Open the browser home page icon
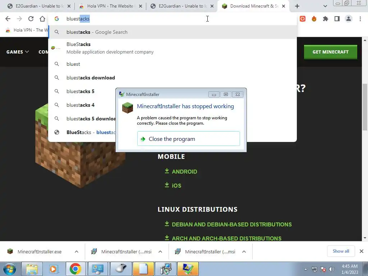Screen dimensions: 368x276 (x=42, y=19)
